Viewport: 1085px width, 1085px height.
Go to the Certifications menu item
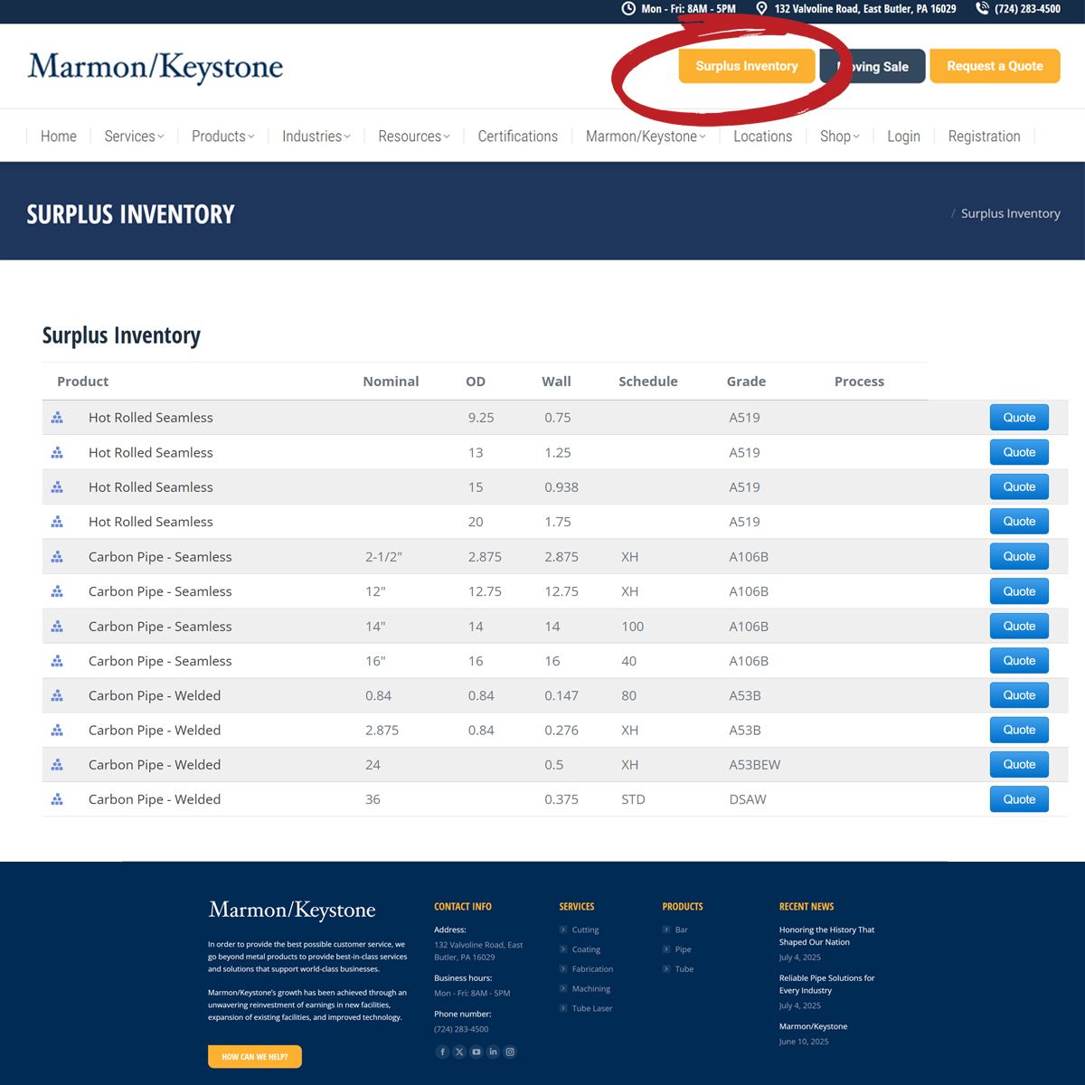(x=517, y=137)
